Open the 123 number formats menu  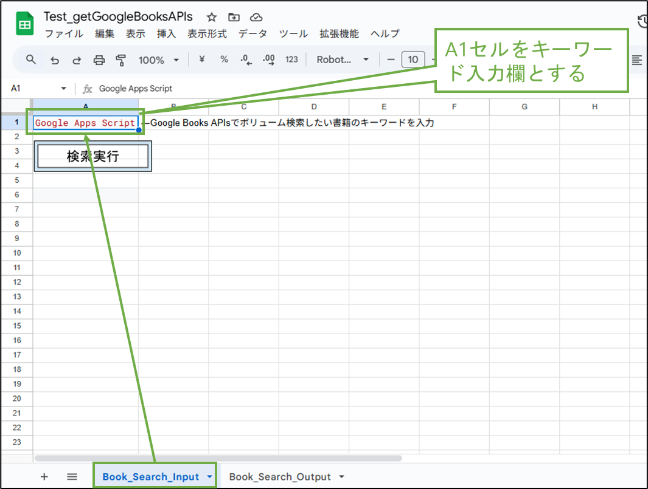coord(291,60)
